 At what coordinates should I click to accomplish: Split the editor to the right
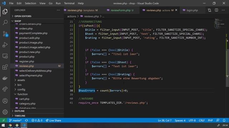216,10
